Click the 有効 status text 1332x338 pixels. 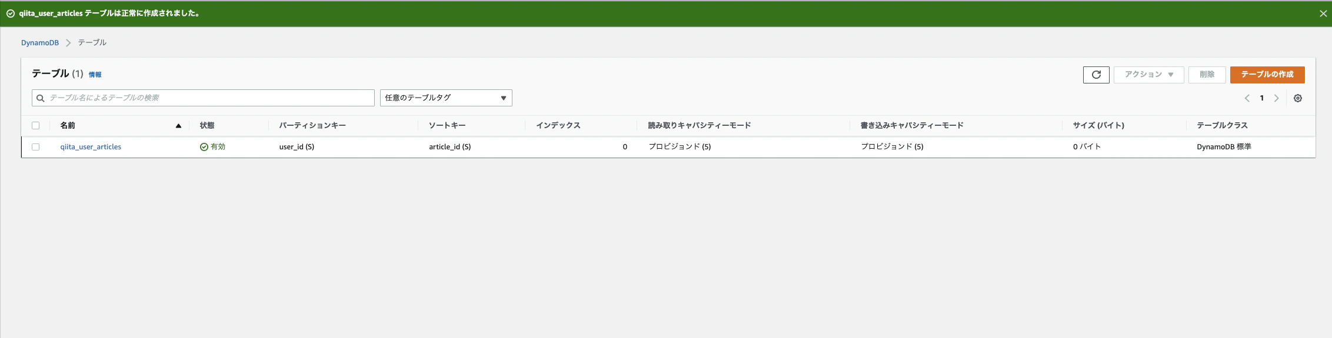point(218,147)
